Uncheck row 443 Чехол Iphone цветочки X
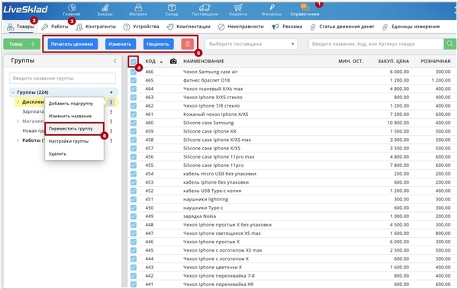The width and height of the screenshot is (458, 289). (x=134, y=267)
